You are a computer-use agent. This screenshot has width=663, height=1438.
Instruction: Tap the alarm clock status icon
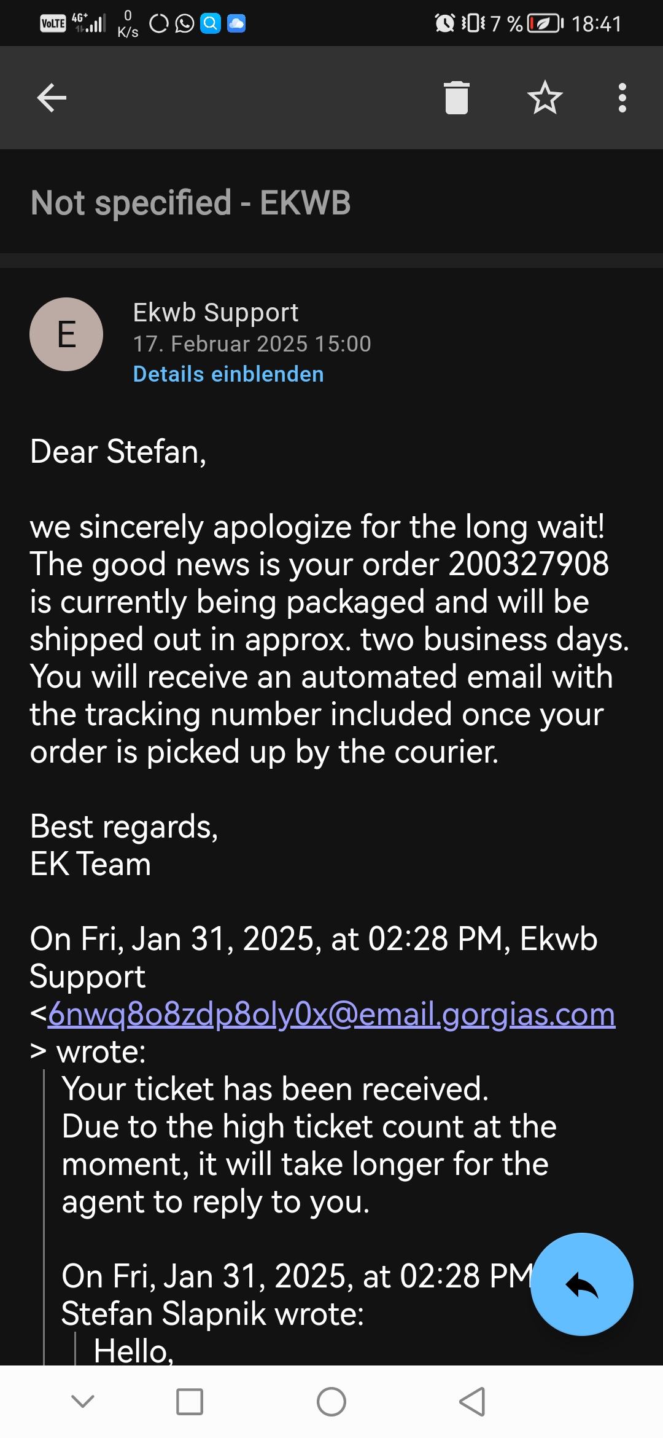[444, 24]
